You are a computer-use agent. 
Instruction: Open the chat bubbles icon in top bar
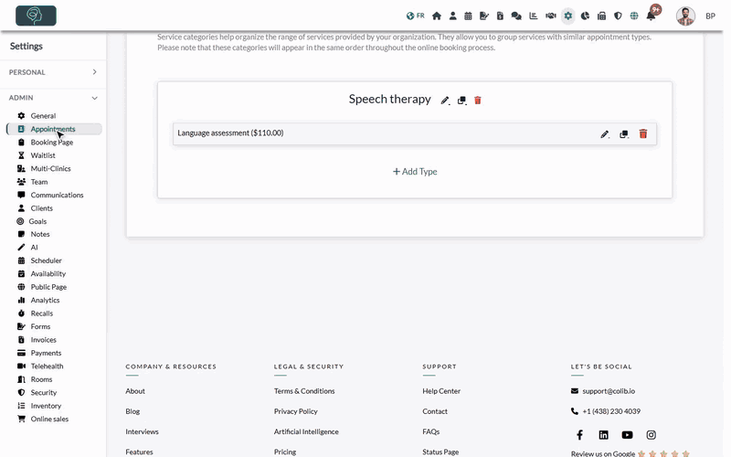pos(516,16)
